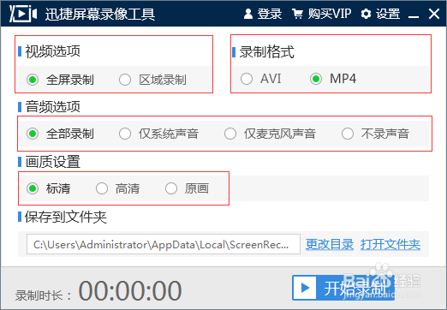Set quality to 标清
This screenshot has height=310, width=447.
coord(48,188)
